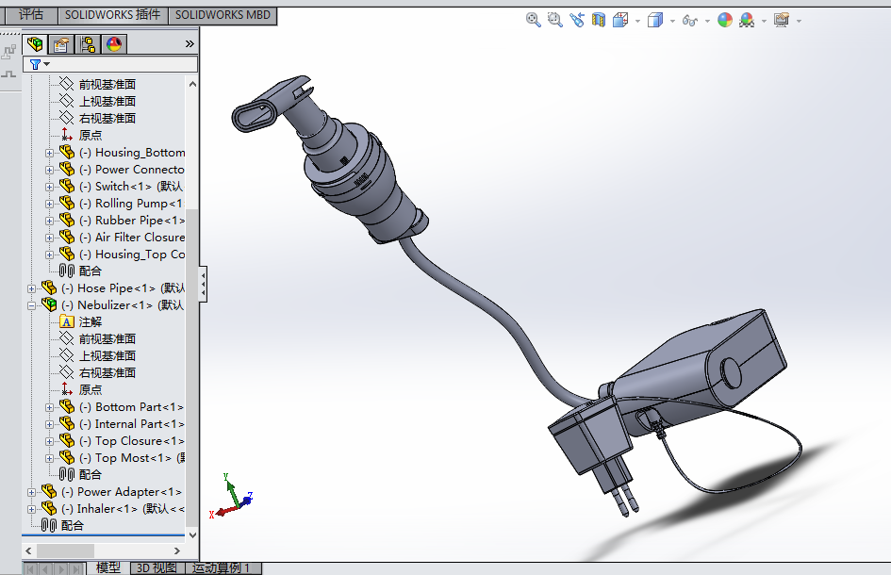Viewport: 891px width, 575px height.
Task: Click the Rubber Pipe<1> part icon
Action: pos(67,220)
